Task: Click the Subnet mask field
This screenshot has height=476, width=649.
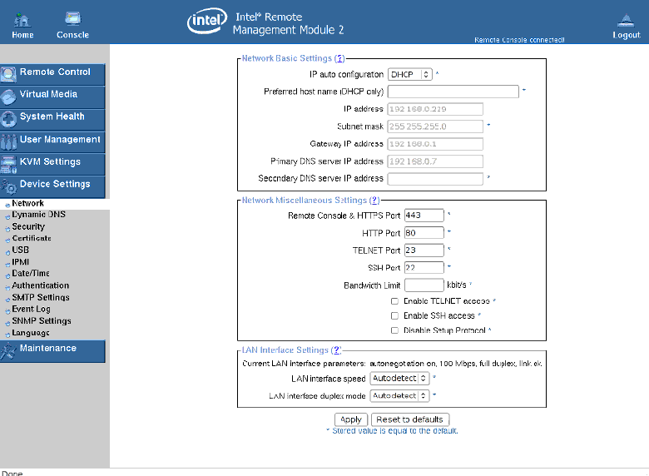Action: pos(435,126)
